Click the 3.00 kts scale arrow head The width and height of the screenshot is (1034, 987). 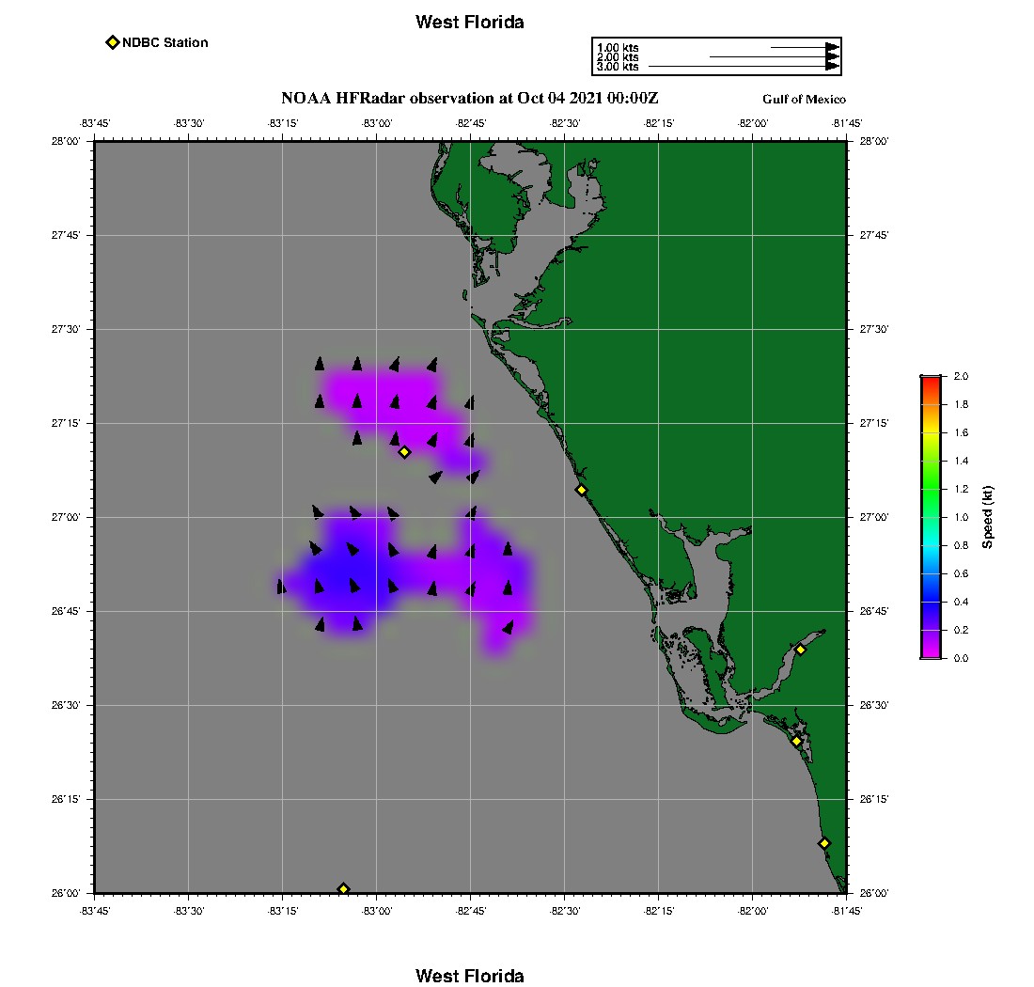point(832,66)
